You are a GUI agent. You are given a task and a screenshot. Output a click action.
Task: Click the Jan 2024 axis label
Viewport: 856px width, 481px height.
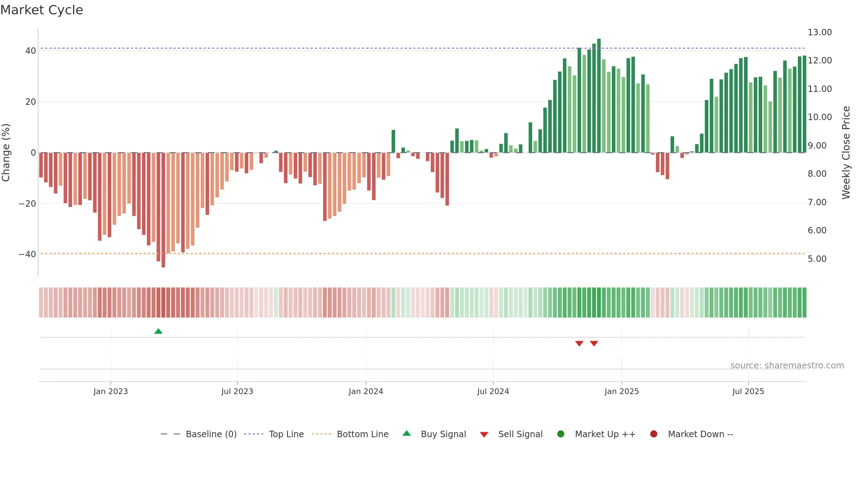click(366, 391)
